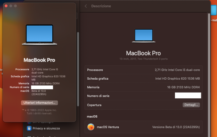Viewport: 217px width, 137px height.
Task: Click the Dettagli... button next to Copertura
Action: [x=191, y=105]
